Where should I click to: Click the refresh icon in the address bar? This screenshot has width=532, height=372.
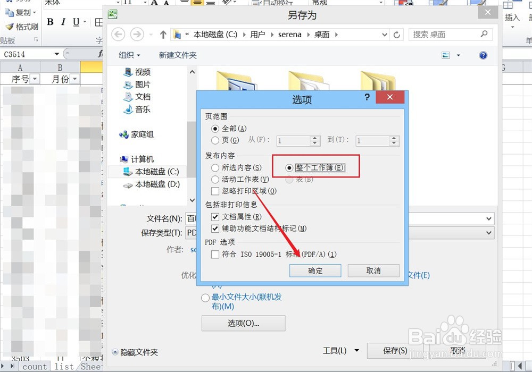coord(397,34)
